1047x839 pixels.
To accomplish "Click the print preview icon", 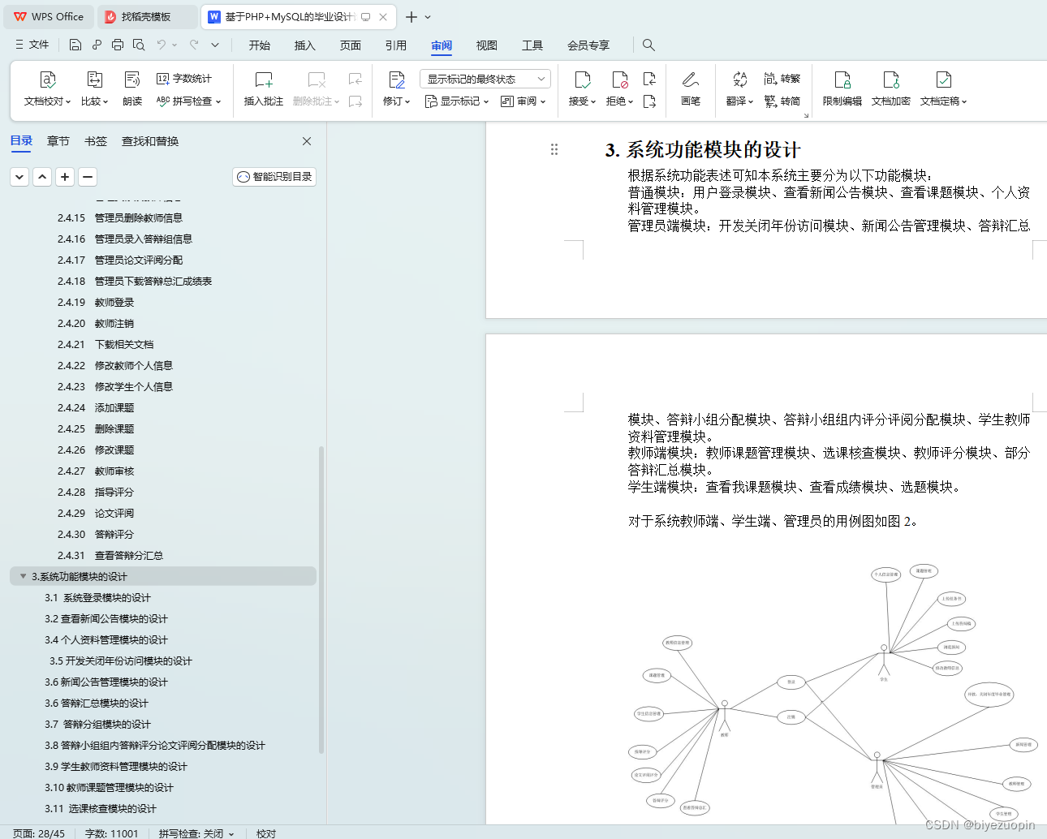I will point(139,45).
